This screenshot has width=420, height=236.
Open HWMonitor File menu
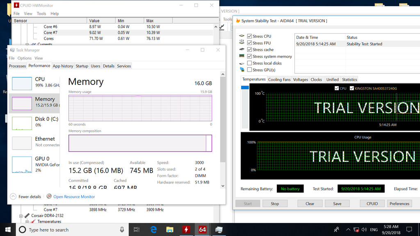16,14
